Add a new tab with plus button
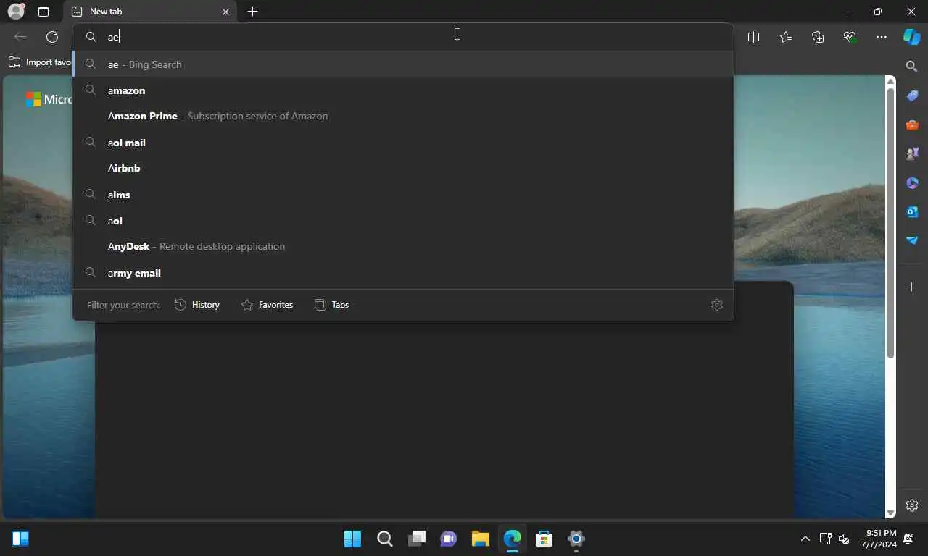 (252, 12)
